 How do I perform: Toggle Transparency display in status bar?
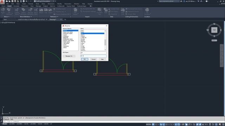pos(186,125)
